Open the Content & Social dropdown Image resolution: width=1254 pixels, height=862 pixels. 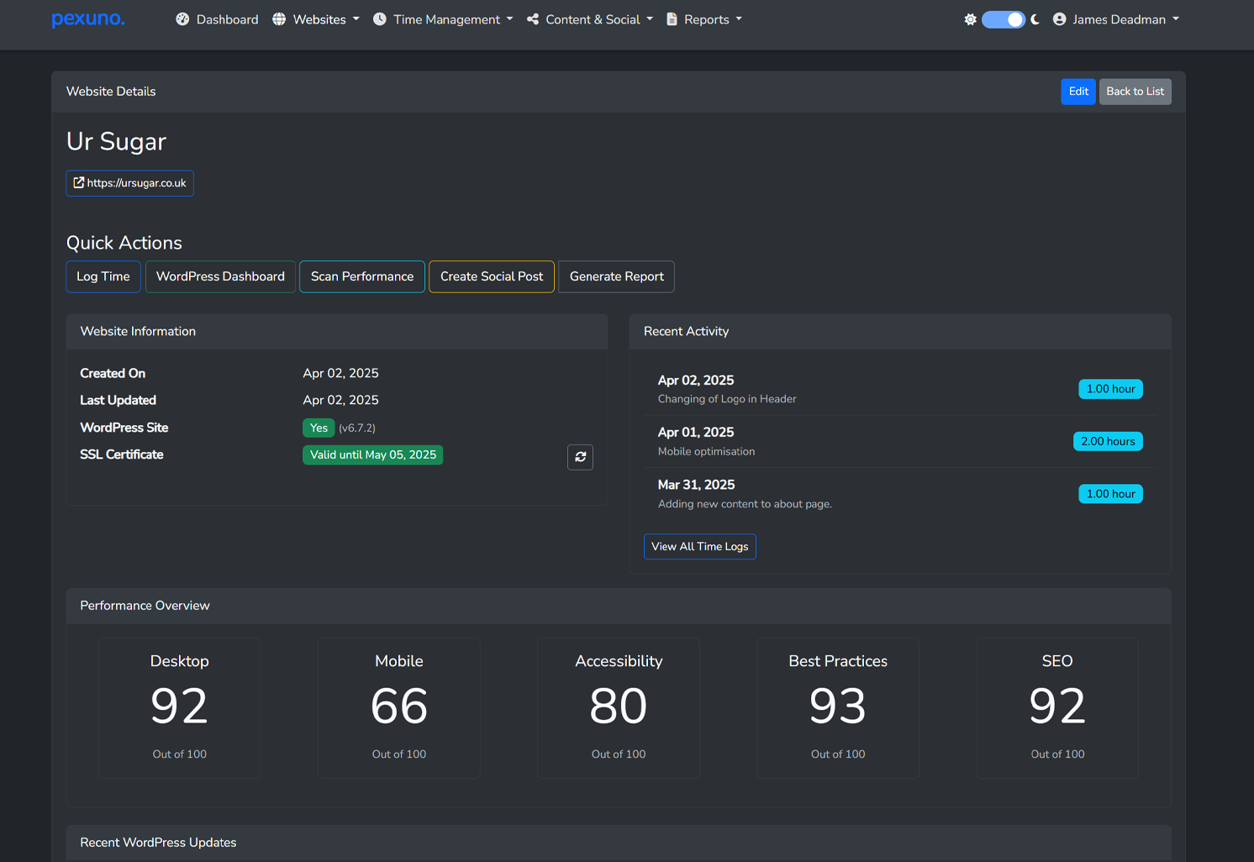pos(590,19)
